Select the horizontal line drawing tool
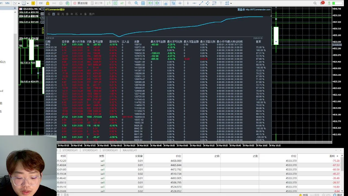 [194, 3]
